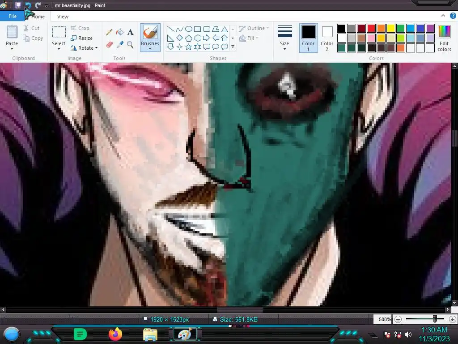458x344 pixels.
Task: Open Edit colors dialog
Action: coord(444,39)
